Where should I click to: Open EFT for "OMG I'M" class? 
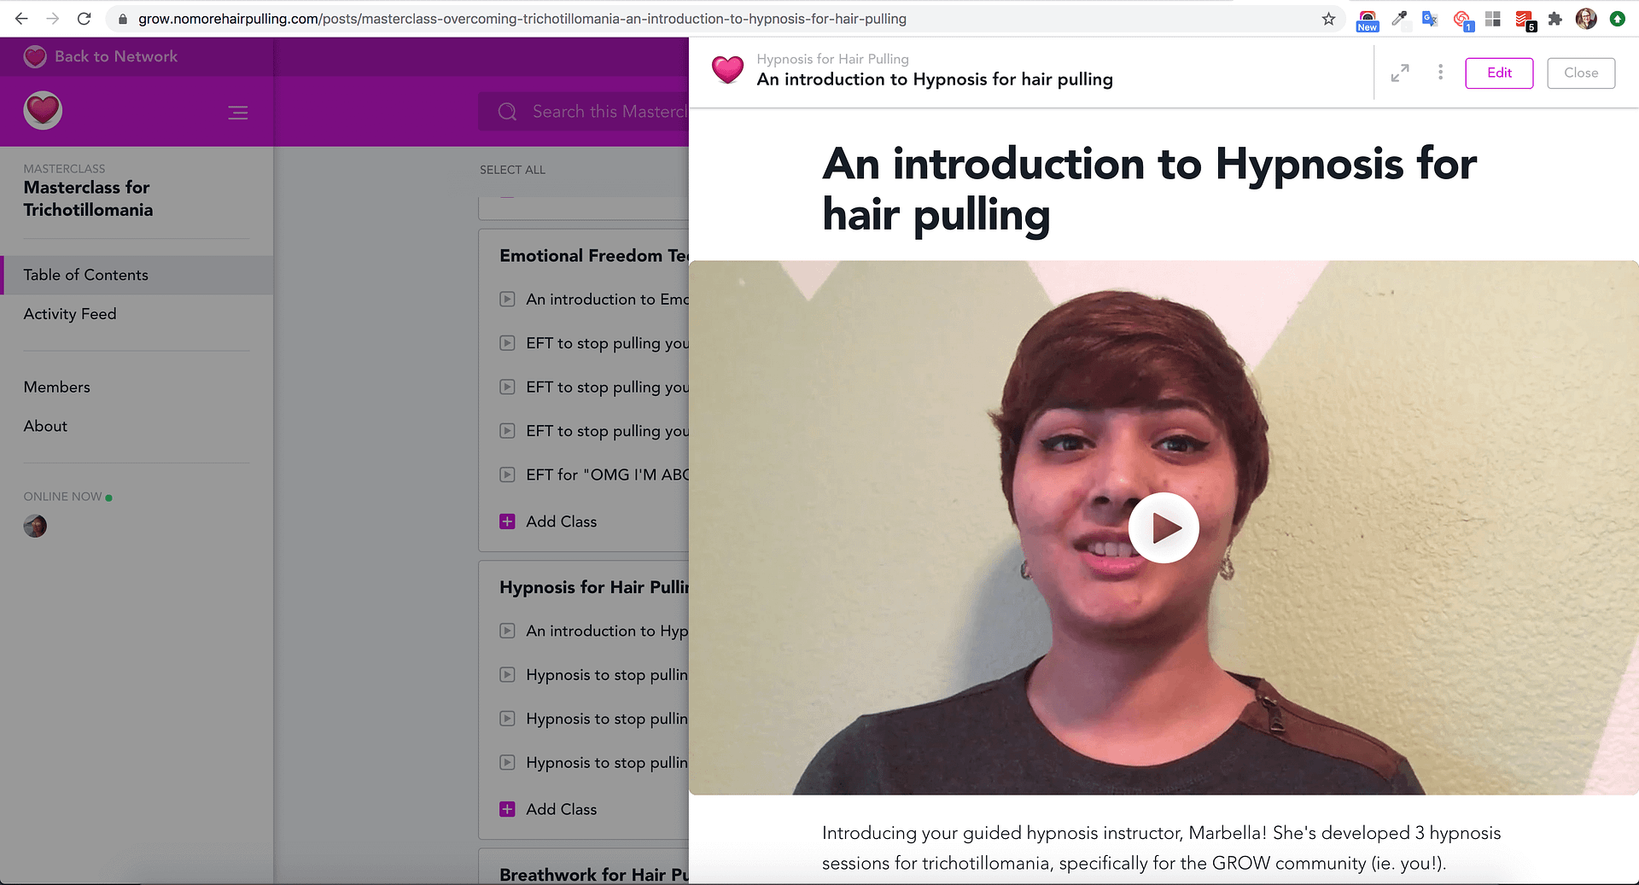click(607, 475)
